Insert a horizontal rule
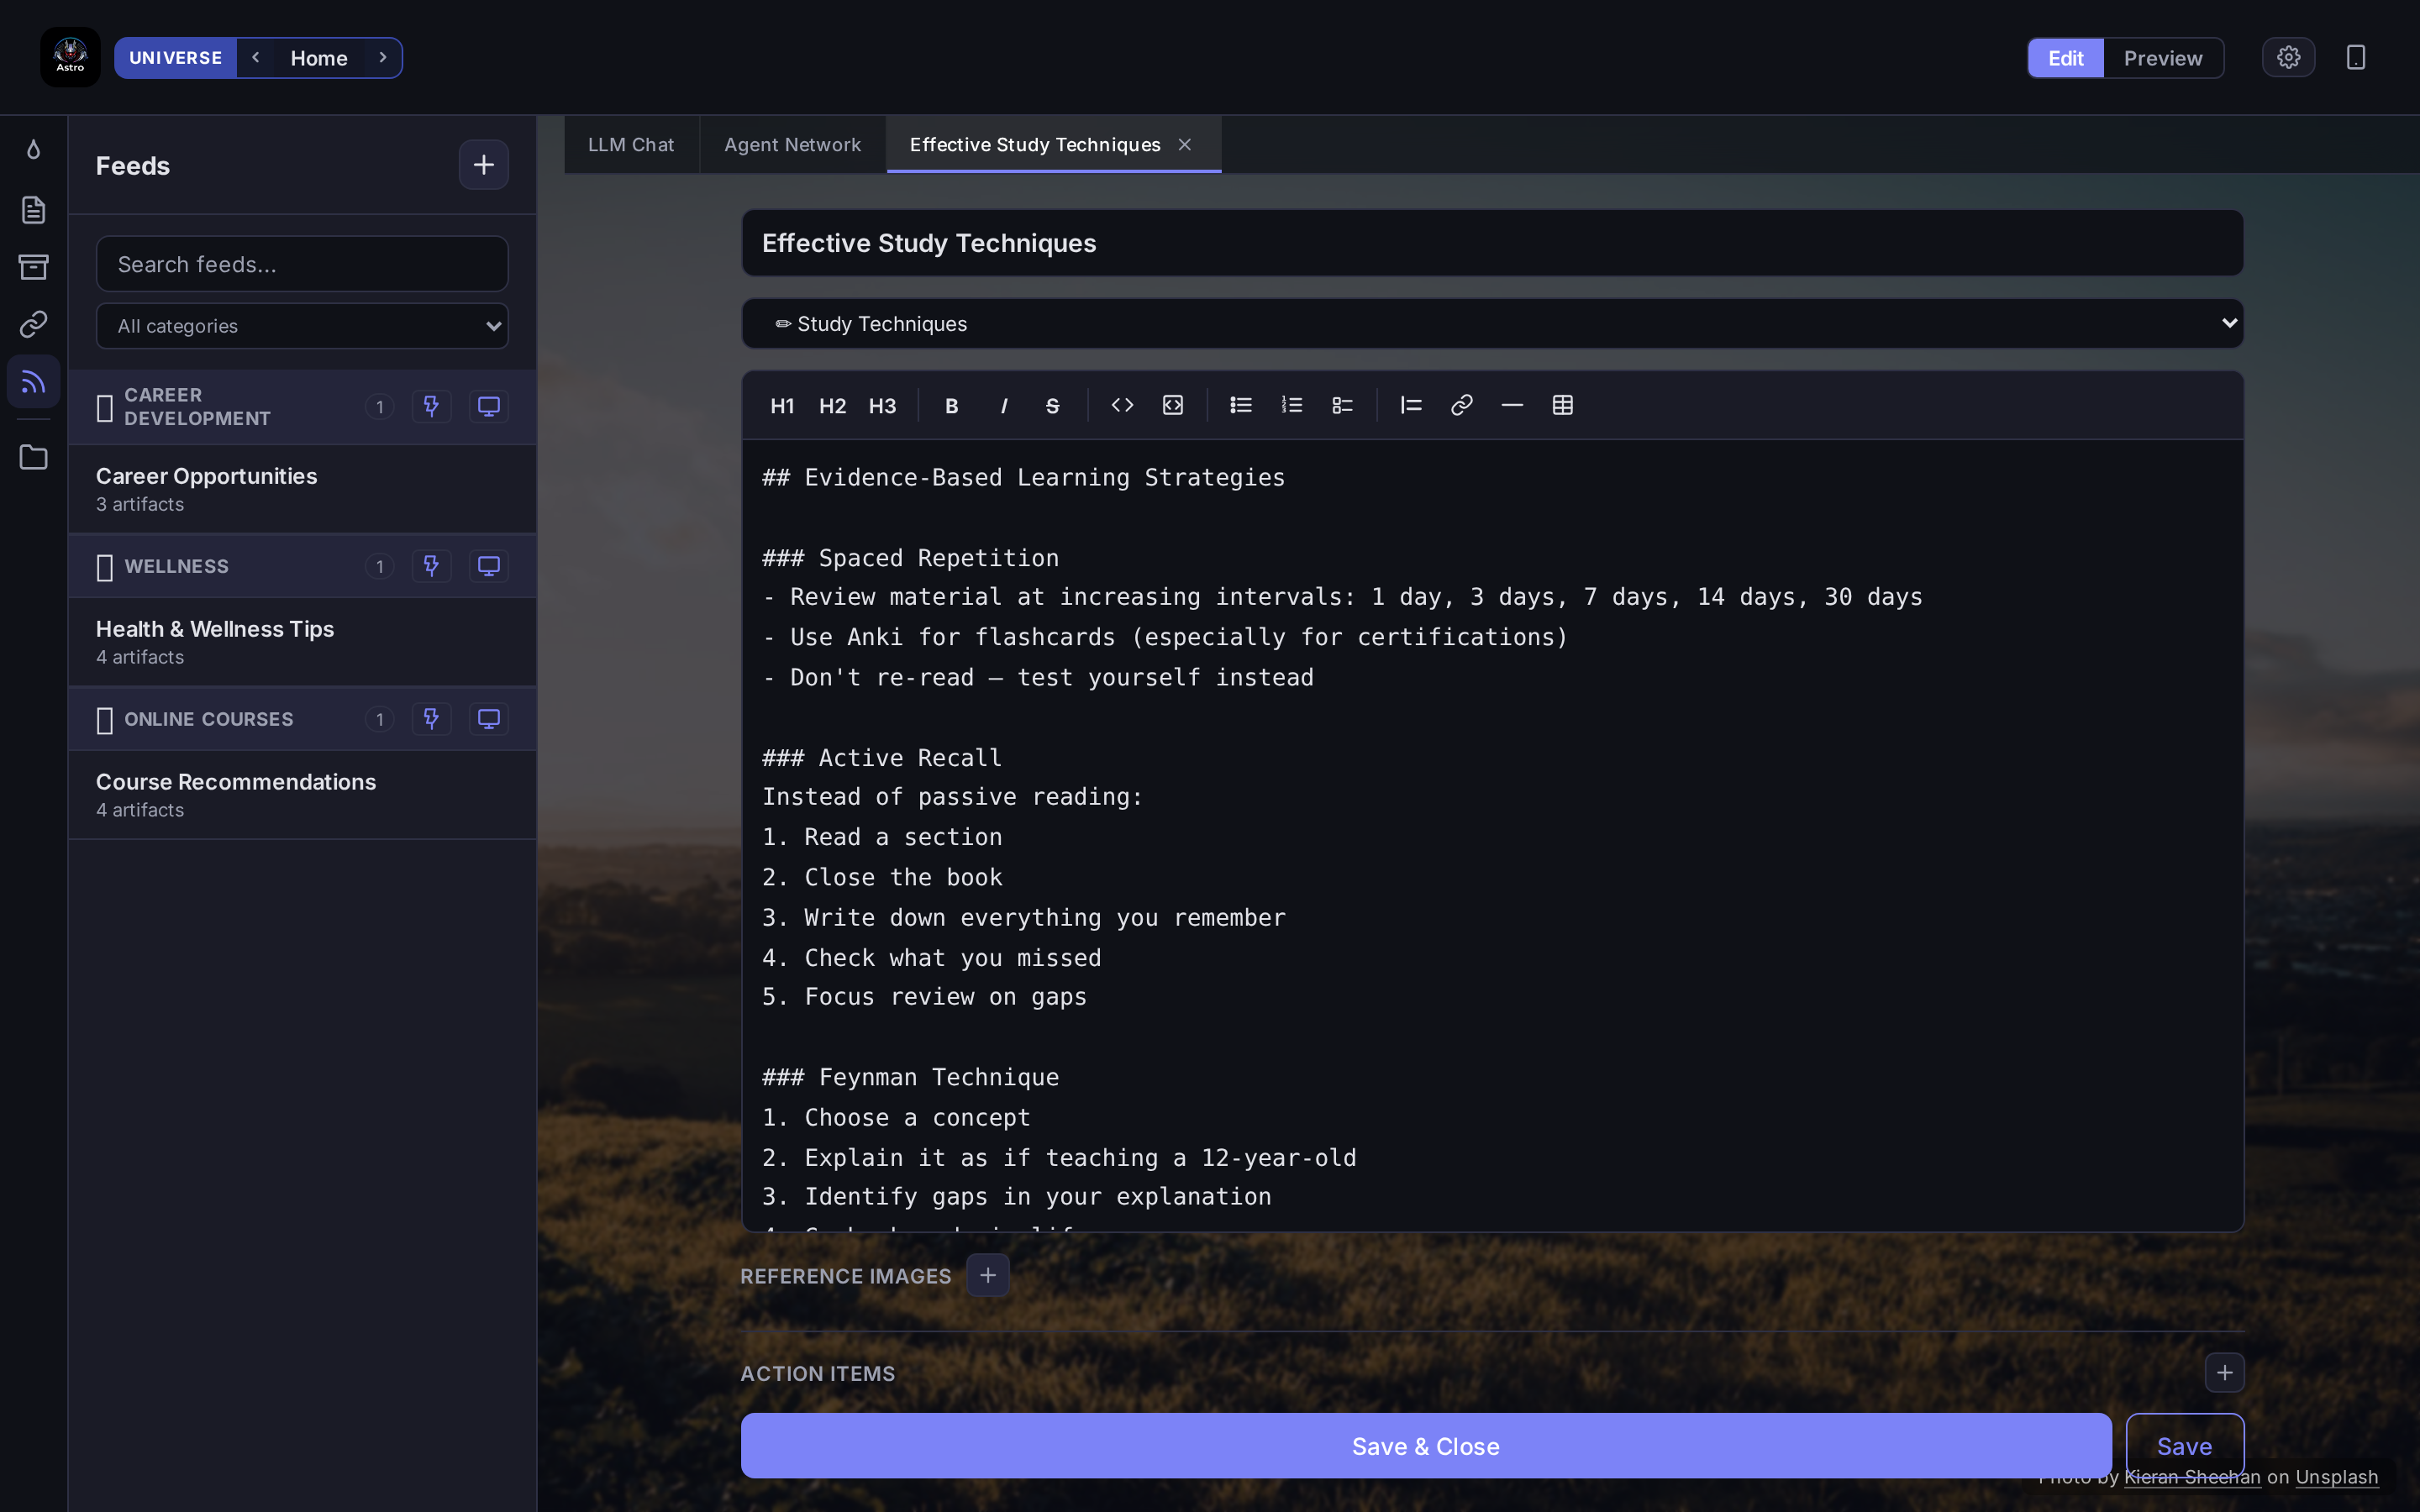Screen dimensions: 2420x1512 [1510, 405]
